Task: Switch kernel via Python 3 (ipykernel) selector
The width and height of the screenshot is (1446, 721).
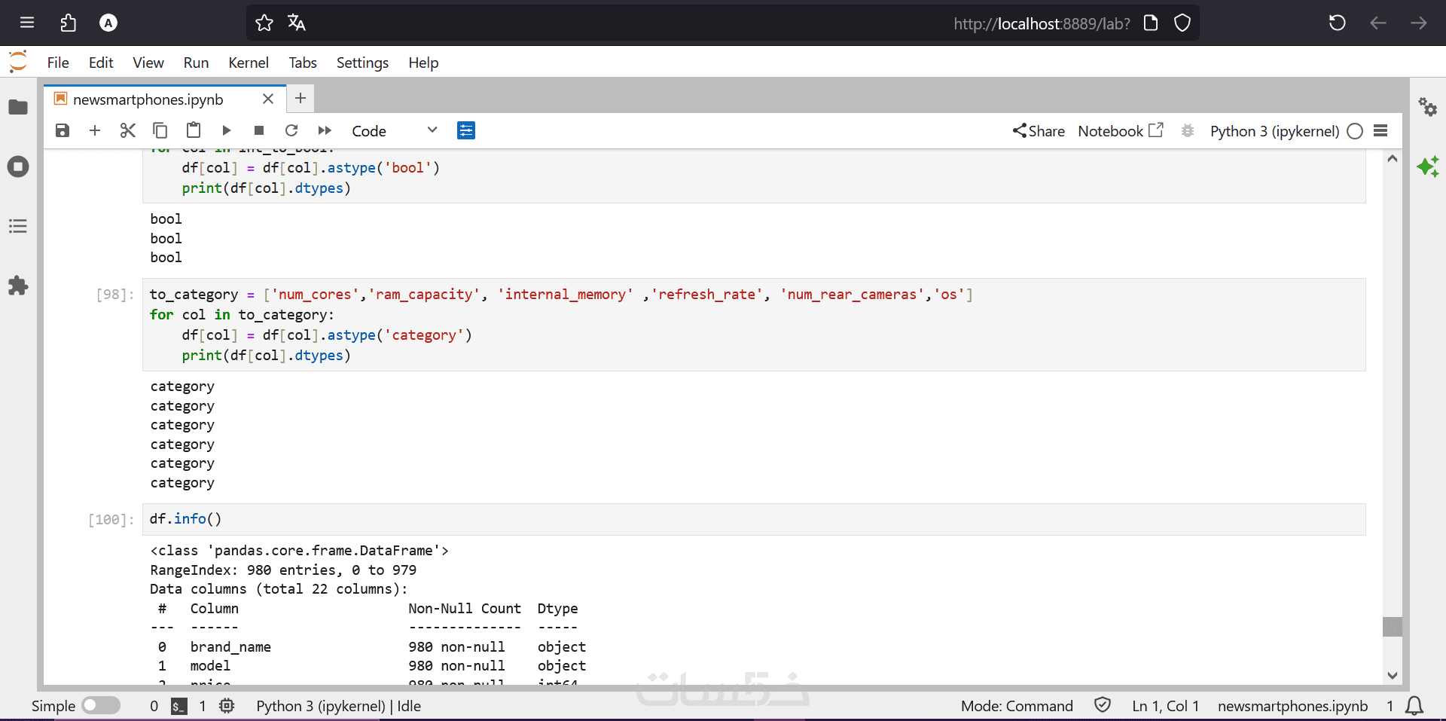Action: tap(1274, 131)
